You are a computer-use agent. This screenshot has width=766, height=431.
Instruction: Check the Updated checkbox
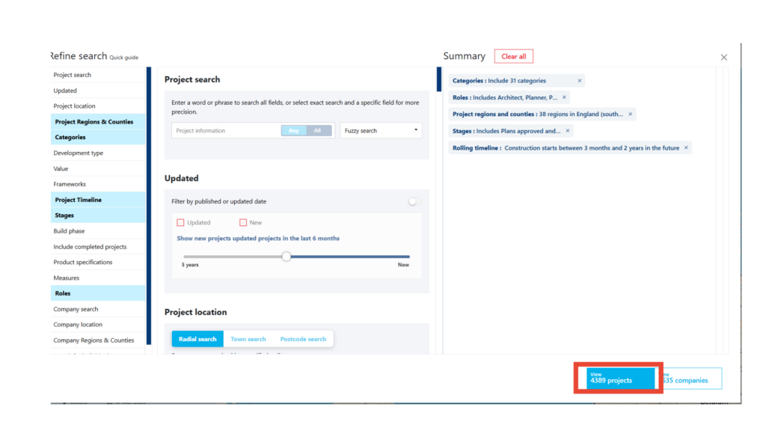tap(180, 223)
